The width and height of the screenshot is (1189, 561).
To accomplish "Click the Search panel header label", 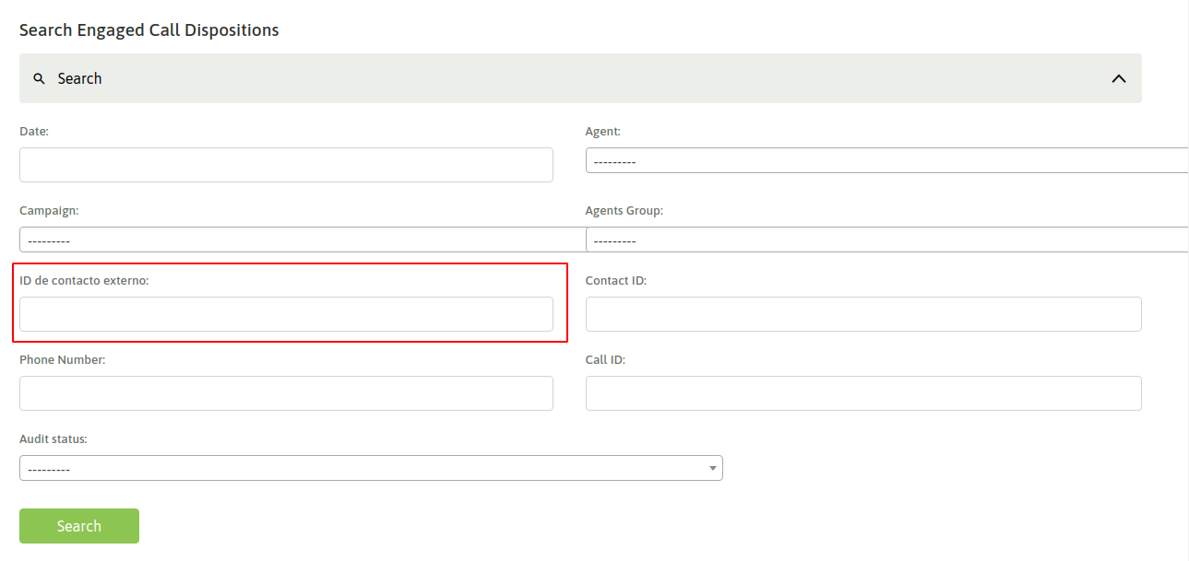I will (79, 79).
